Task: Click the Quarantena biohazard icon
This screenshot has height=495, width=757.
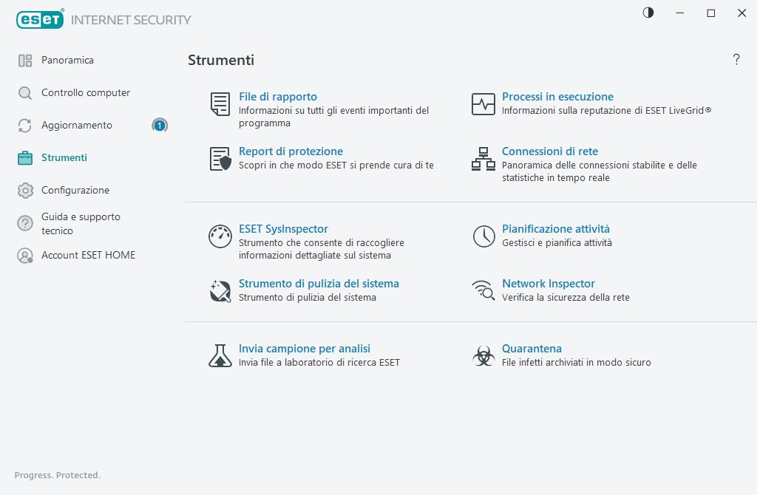Action: (x=483, y=356)
